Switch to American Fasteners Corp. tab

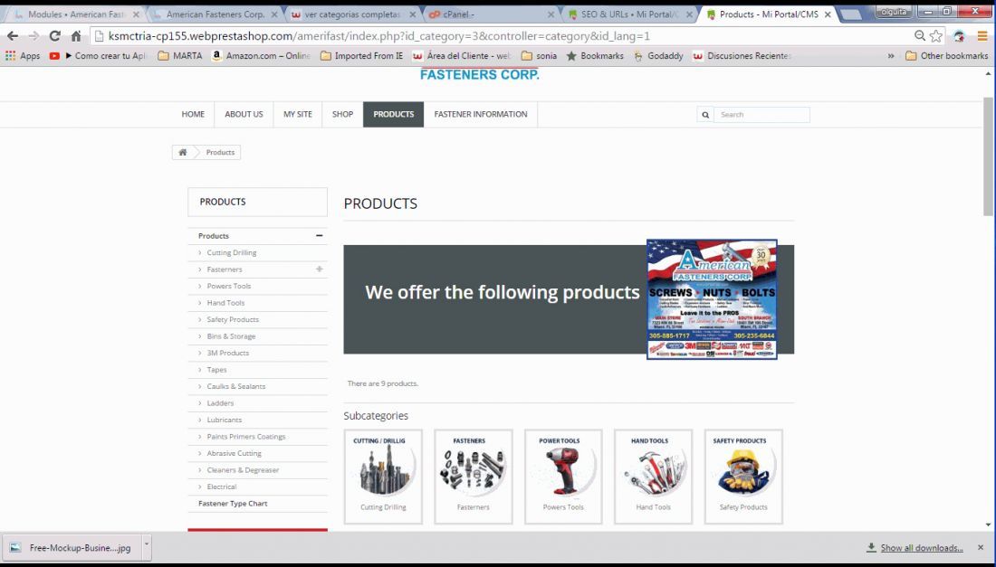coord(216,14)
